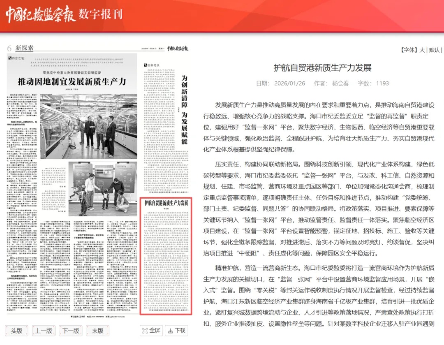Set article font size to 大
The height and width of the screenshot is (345, 444).
click(x=421, y=50)
